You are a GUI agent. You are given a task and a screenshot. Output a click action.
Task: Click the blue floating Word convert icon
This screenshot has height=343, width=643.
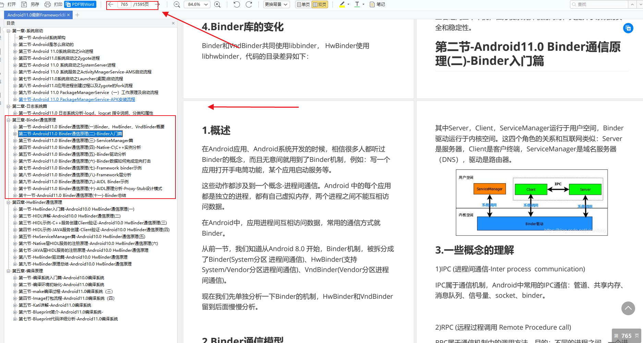tap(628, 28)
